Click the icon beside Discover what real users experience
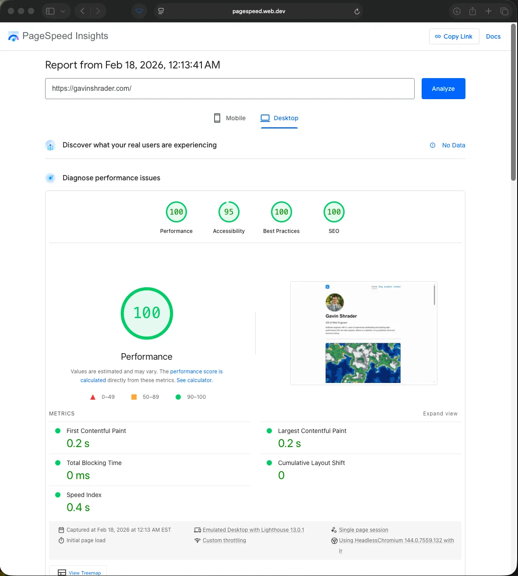This screenshot has width=518, height=576. 50,145
